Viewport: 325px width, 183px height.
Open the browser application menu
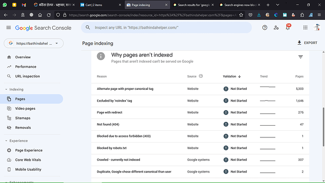[x=319, y=15]
